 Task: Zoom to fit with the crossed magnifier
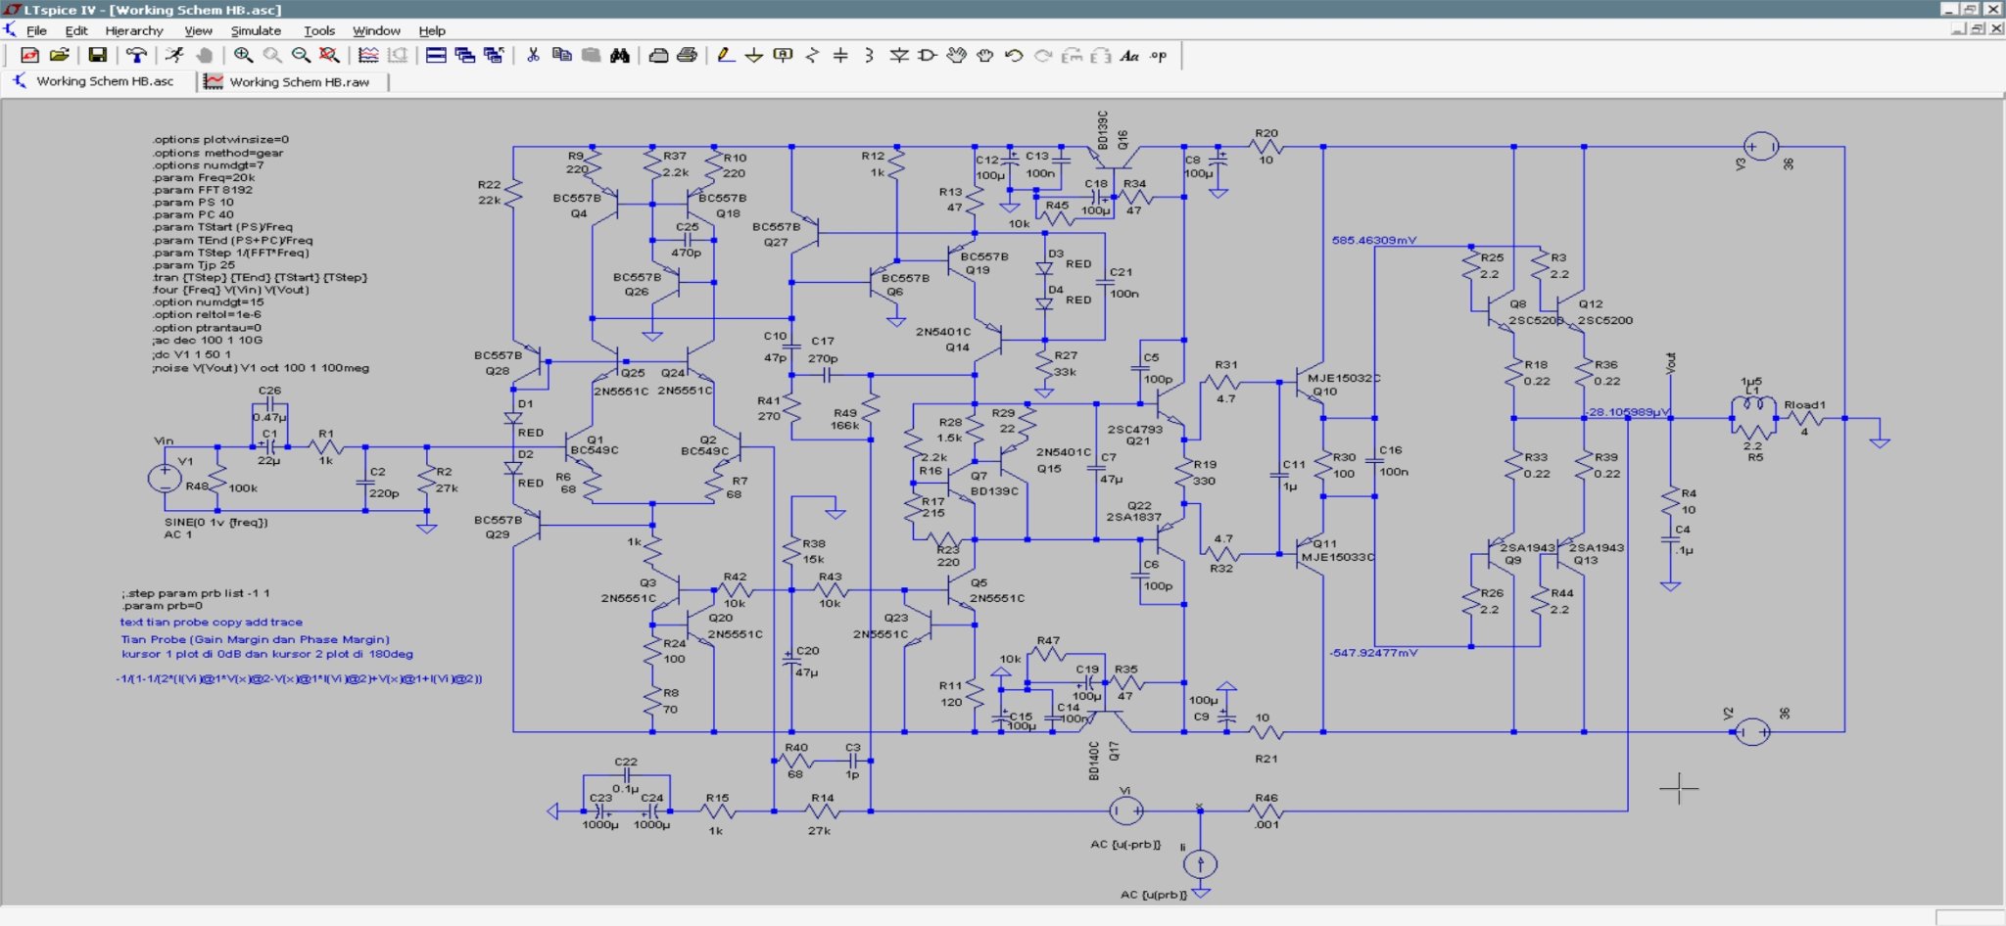[x=329, y=56]
